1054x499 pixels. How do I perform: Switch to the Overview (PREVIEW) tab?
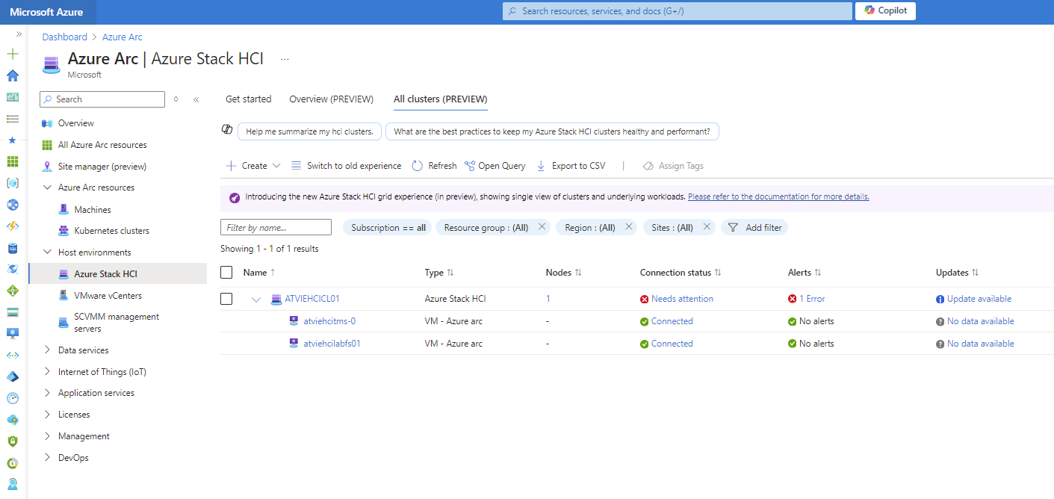tap(332, 99)
